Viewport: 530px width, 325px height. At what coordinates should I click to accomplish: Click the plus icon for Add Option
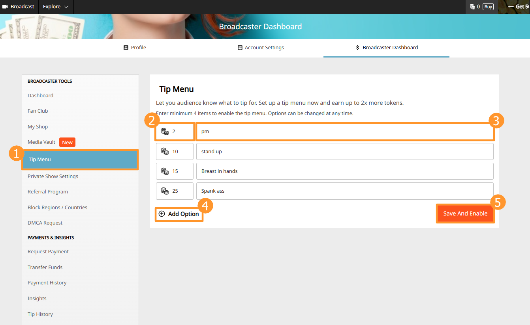(162, 214)
